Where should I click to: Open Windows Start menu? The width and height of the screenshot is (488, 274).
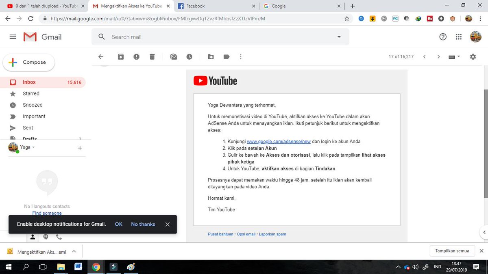pyautogui.click(x=8, y=267)
